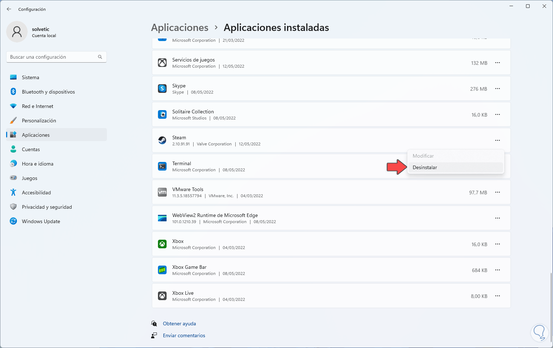Open the Obtener ayuda link
This screenshot has width=553, height=348.
click(179, 324)
